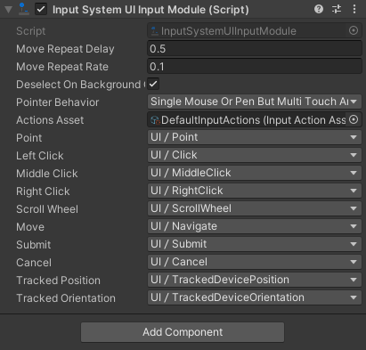Screen dimensions: 366x350
Task: Open the Point action dropdown
Action: [255, 137]
